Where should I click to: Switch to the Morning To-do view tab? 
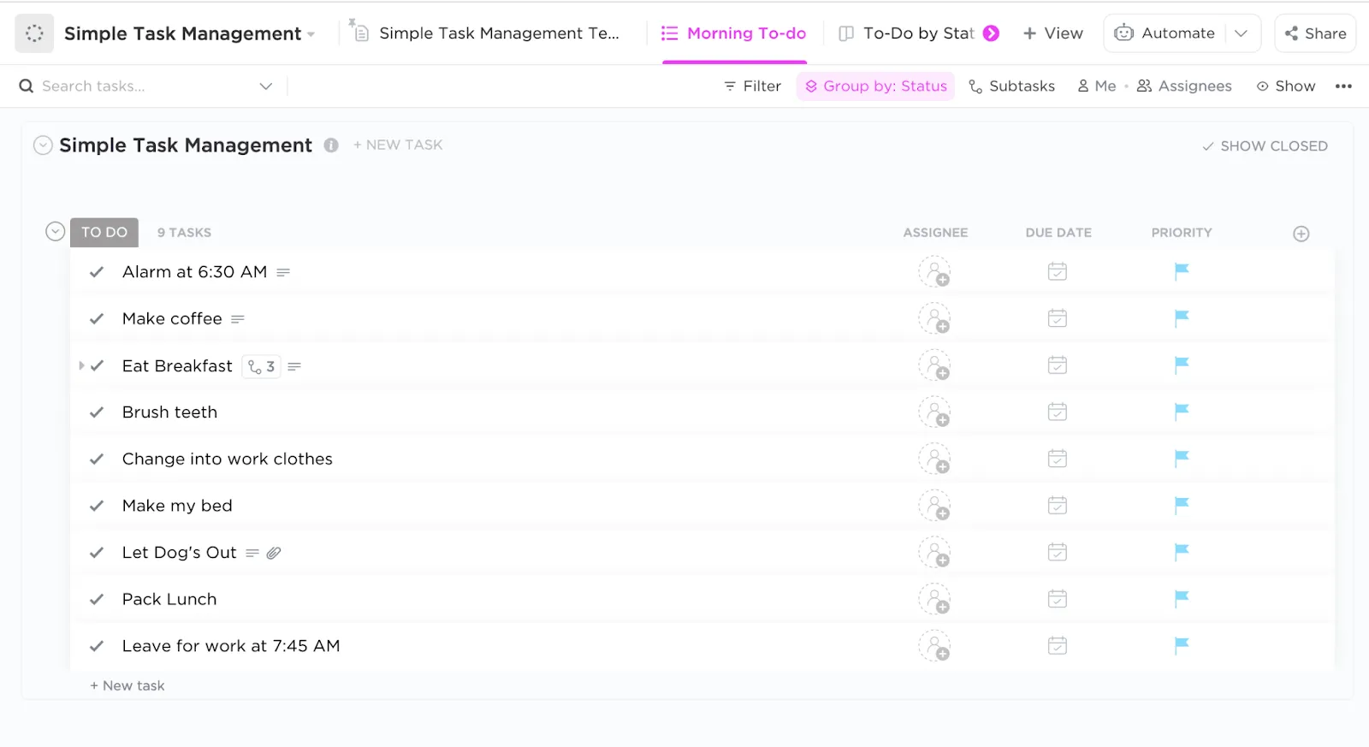pos(734,33)
